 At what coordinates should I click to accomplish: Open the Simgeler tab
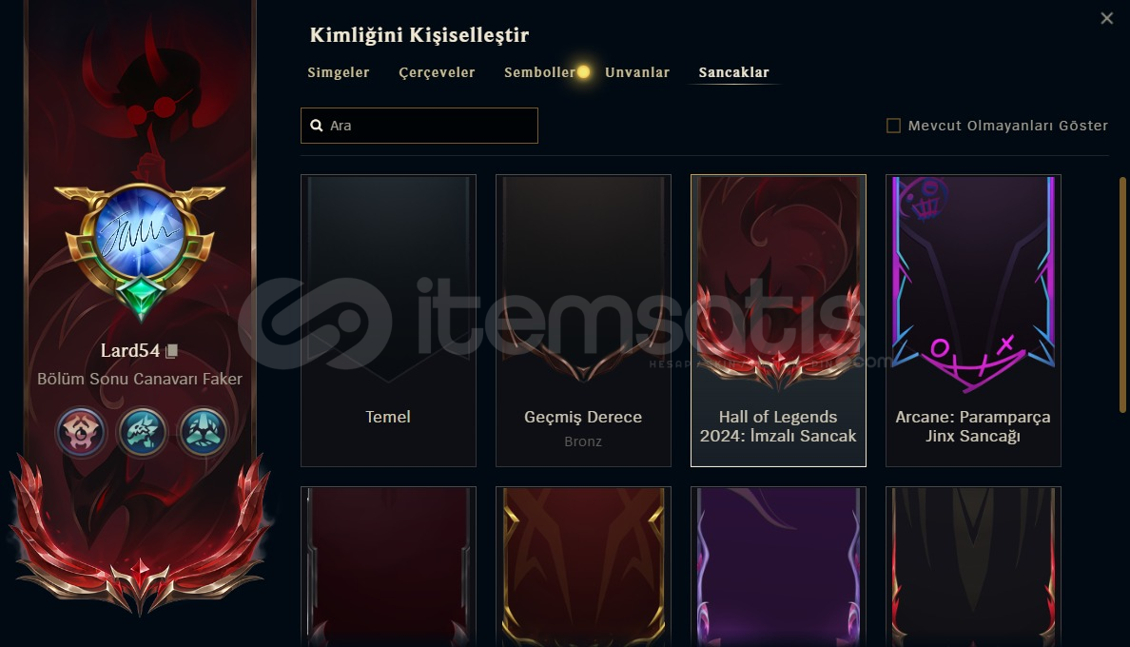(x=338, y=72)
